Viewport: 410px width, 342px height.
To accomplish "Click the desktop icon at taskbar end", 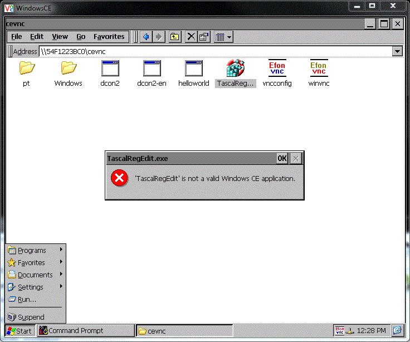I will (397, 330).
